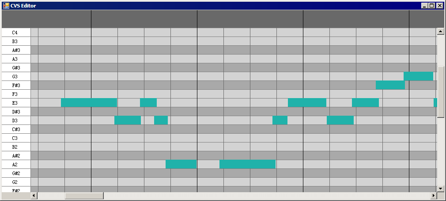446x201 pixels.
Task: Select the shorter A2 note block
Action: [181, 164]
